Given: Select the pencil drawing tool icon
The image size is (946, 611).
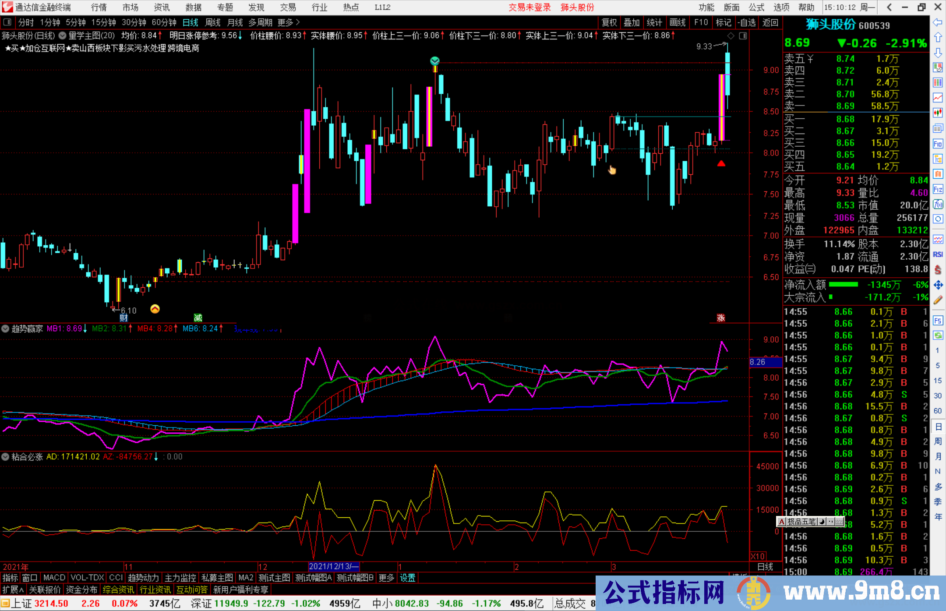Looking at the screenshot, I should coord(938,300).
